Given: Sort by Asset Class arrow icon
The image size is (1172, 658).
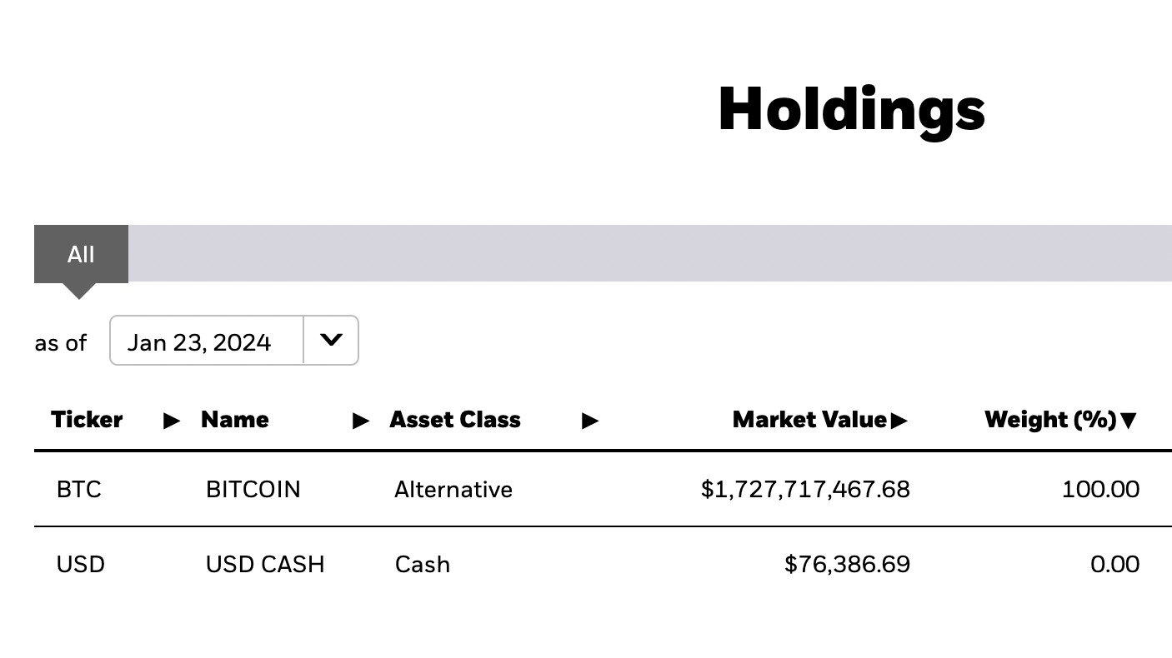Looking at the screenshot, I should [590, 421].
